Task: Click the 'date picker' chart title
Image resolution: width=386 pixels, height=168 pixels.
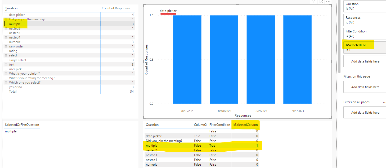Action: [x=168, y=11]
